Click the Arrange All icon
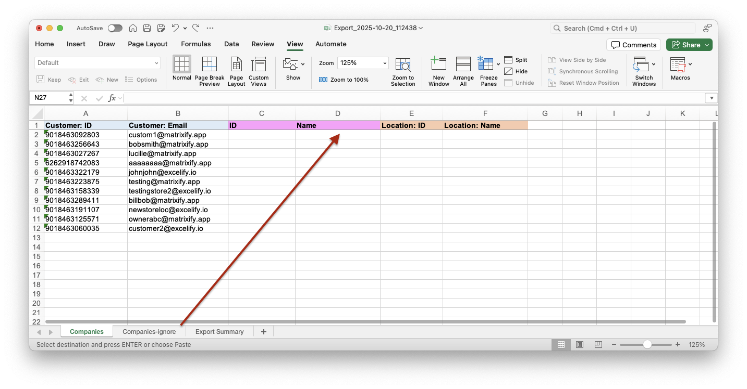 (463, 65)
